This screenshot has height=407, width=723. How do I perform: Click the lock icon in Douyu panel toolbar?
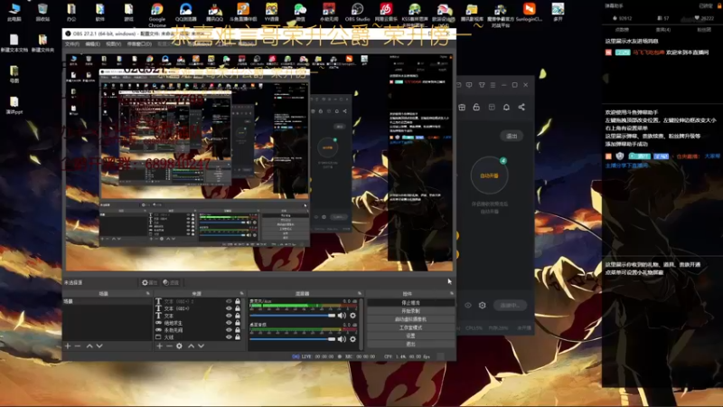[476, 107]
